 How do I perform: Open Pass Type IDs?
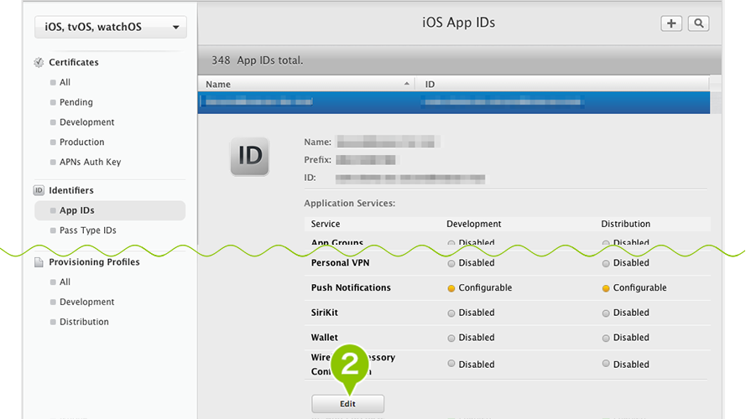pos(88,230)
